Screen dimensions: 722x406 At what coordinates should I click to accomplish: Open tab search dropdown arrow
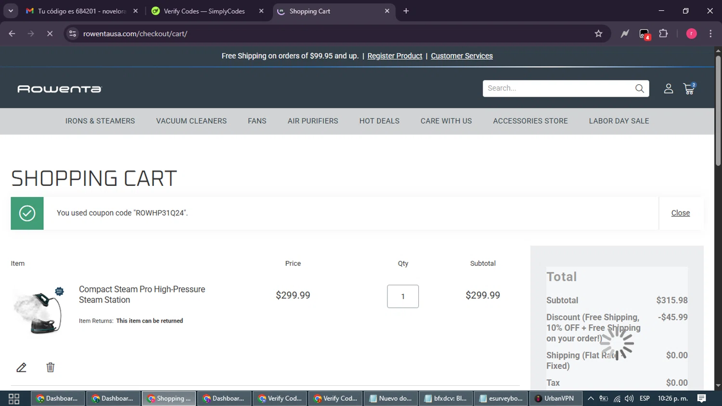click(x=11, y=11)
